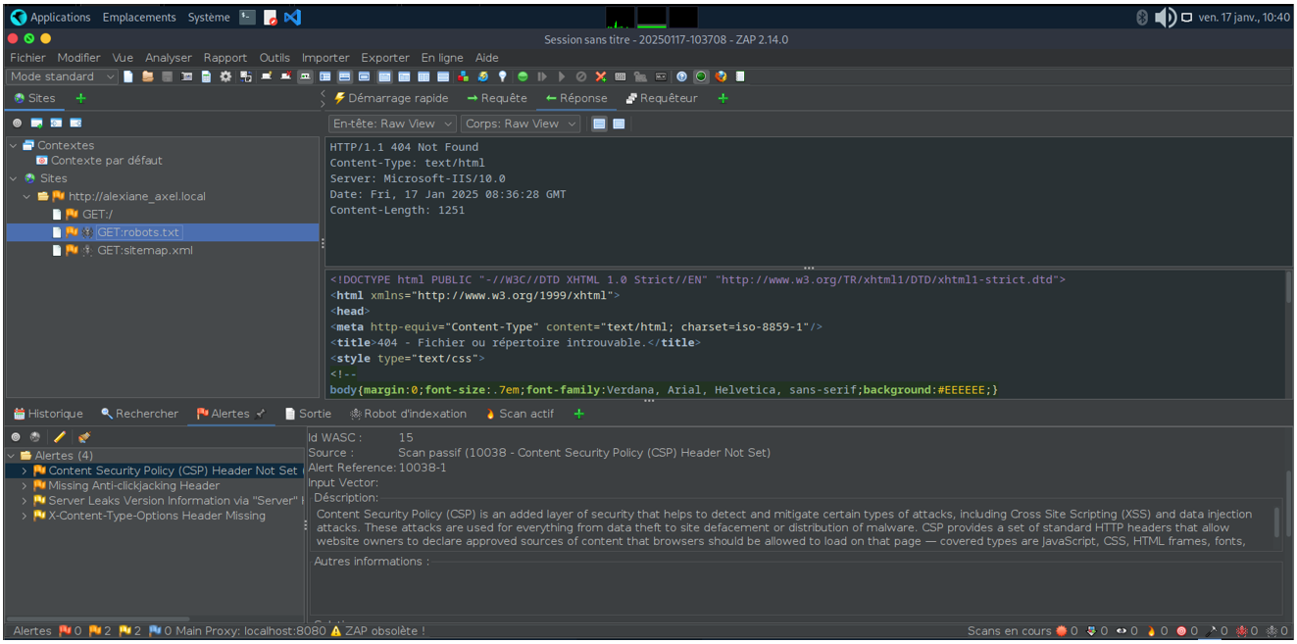Click the green plus after Scan actif tab
The height and width of the screenshot is (644, 1297).
[x=578, y=414]
